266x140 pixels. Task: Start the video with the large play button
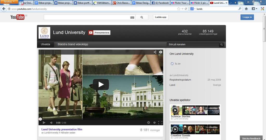(x=101, y=84)
